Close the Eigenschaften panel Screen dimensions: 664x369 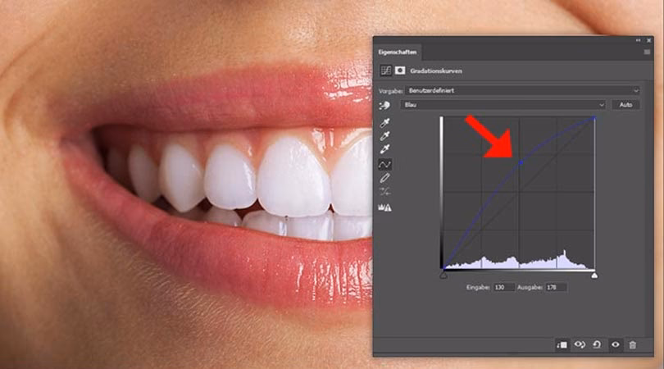[648, 41]
